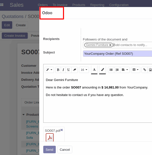This screenshot has height=155, width=152.
Task: Toggle underline formatting in editor
Action: tap(68, 70)
